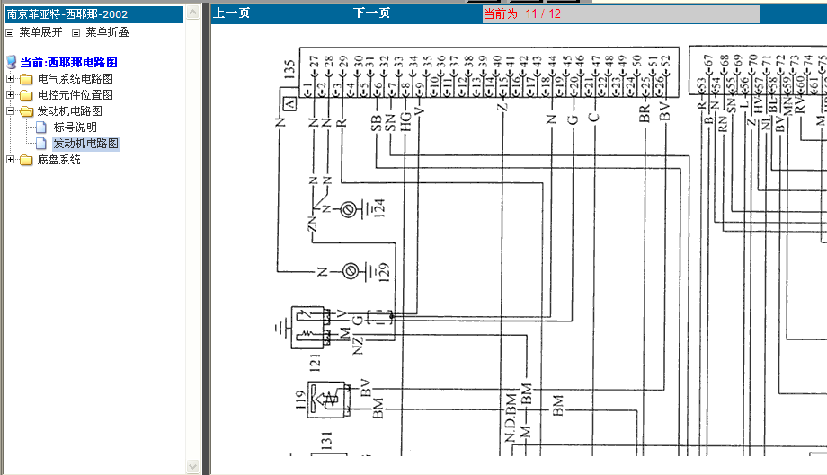827x475 pixels.
Task: Click the 上一页 previous page button
Action: pyautogui.click(x=231, y=13)
